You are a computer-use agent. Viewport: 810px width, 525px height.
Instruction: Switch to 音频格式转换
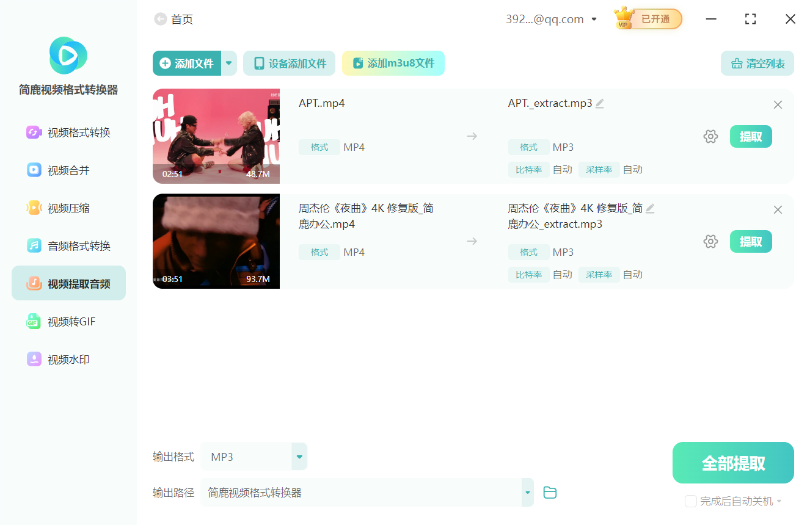pos(68,245)
